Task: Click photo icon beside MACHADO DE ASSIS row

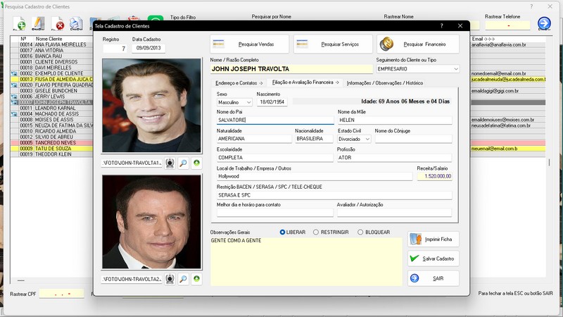Action: point(14,114)
